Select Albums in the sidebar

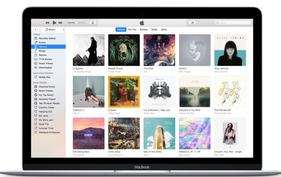point(48,47)
